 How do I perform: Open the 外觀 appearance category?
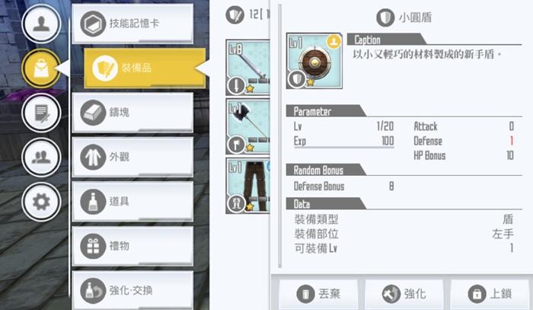pos(133,157)
